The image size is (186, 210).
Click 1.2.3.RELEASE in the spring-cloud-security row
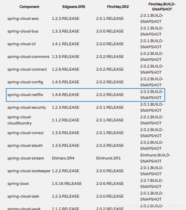(x=65, y=107)
